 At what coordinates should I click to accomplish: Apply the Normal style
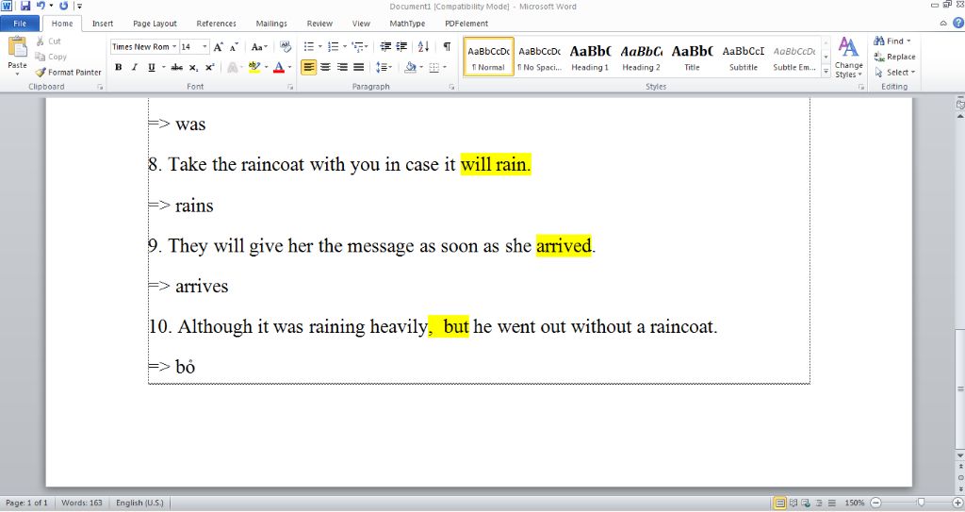point(489,57)
